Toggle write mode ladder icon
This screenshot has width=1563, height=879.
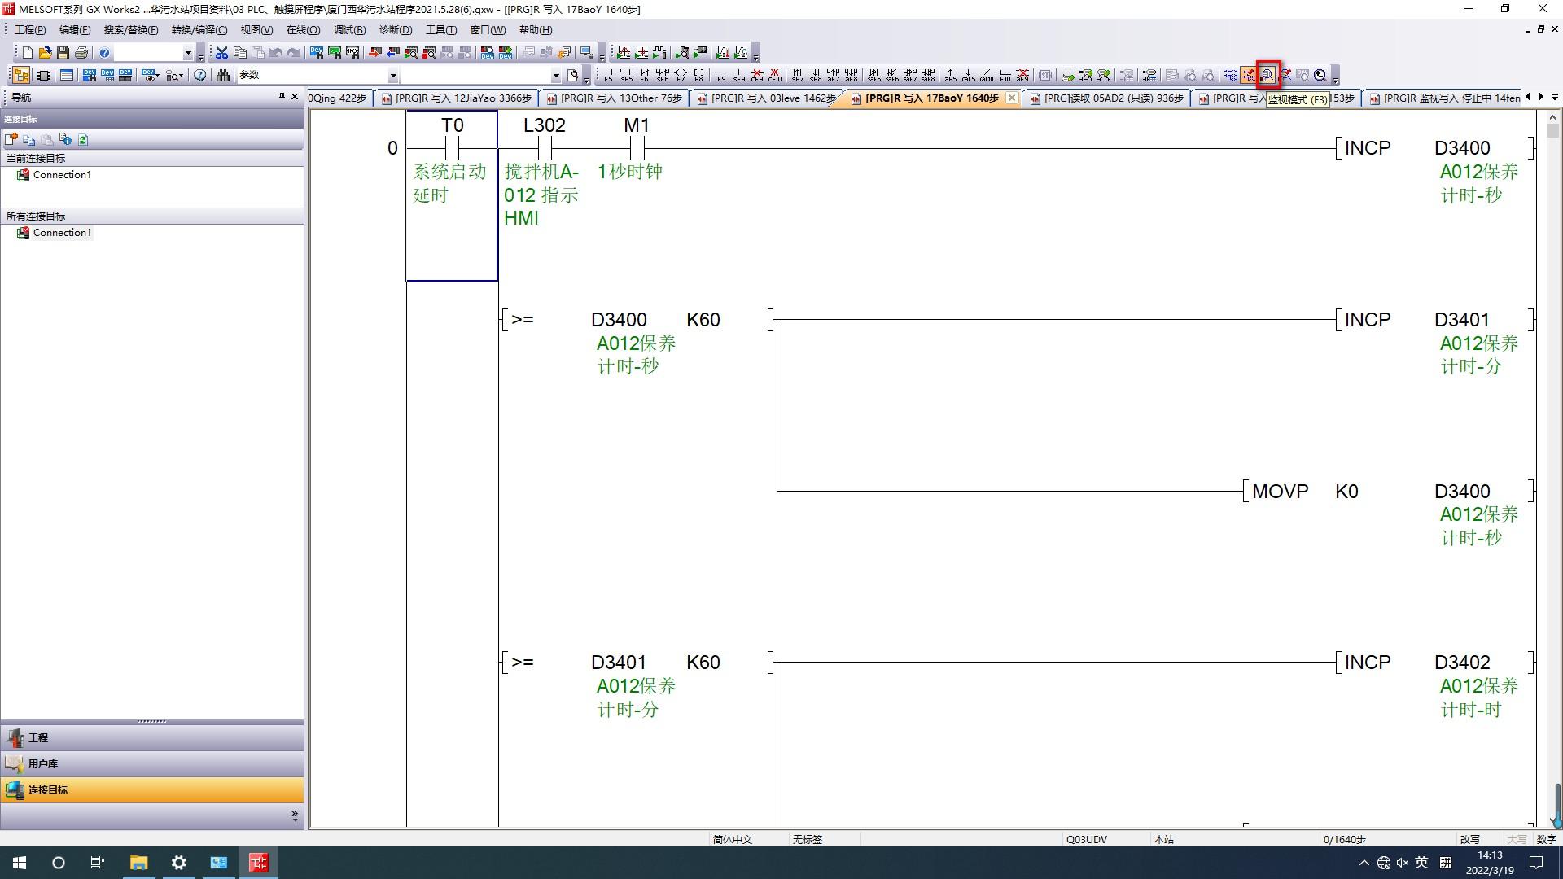[1249, 75]
